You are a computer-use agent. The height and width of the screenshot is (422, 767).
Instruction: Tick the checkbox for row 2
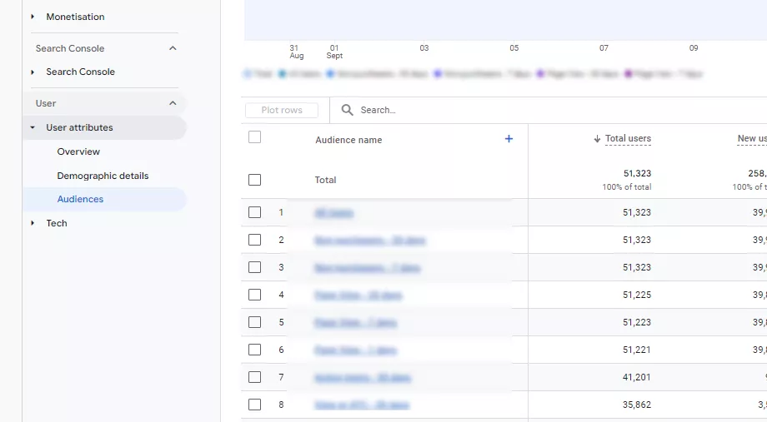point(254,240)
